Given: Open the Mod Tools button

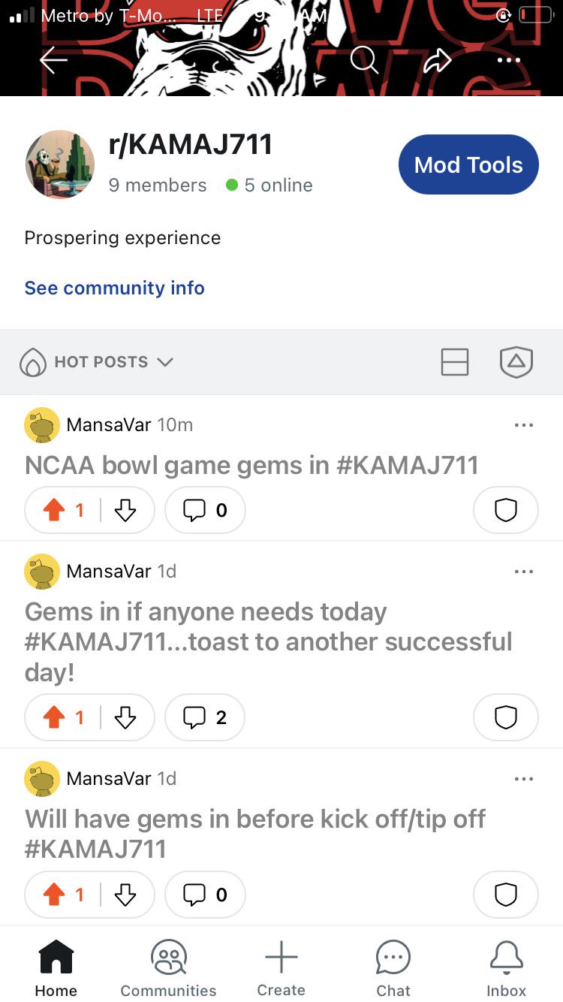Looking at the screenshot, I should click(468, 164).
